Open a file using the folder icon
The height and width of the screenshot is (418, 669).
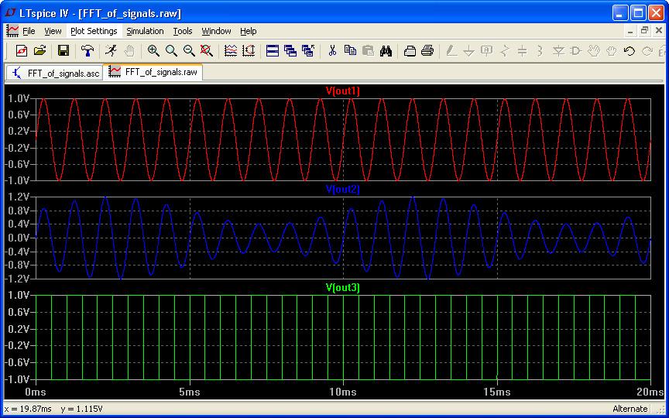(x=39, y=51)
